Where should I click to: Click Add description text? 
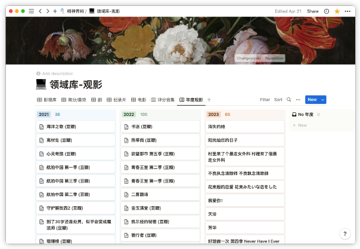coord(58,74)
